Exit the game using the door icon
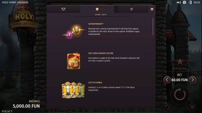Viewport: 202px width, 113px height. [190, 3]
